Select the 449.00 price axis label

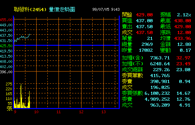(6, 25)
